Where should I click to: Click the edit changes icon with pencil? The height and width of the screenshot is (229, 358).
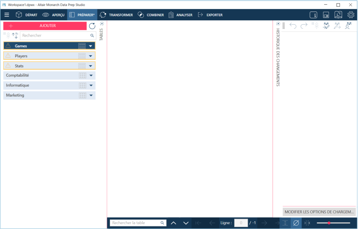[x=326, y=25]
